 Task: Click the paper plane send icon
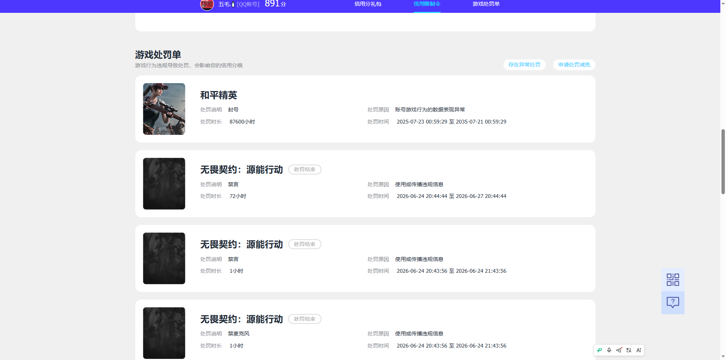point(619,350)
